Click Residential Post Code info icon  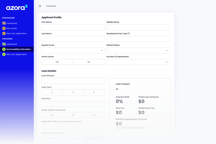pyautogui.click(x=129, y=33)
